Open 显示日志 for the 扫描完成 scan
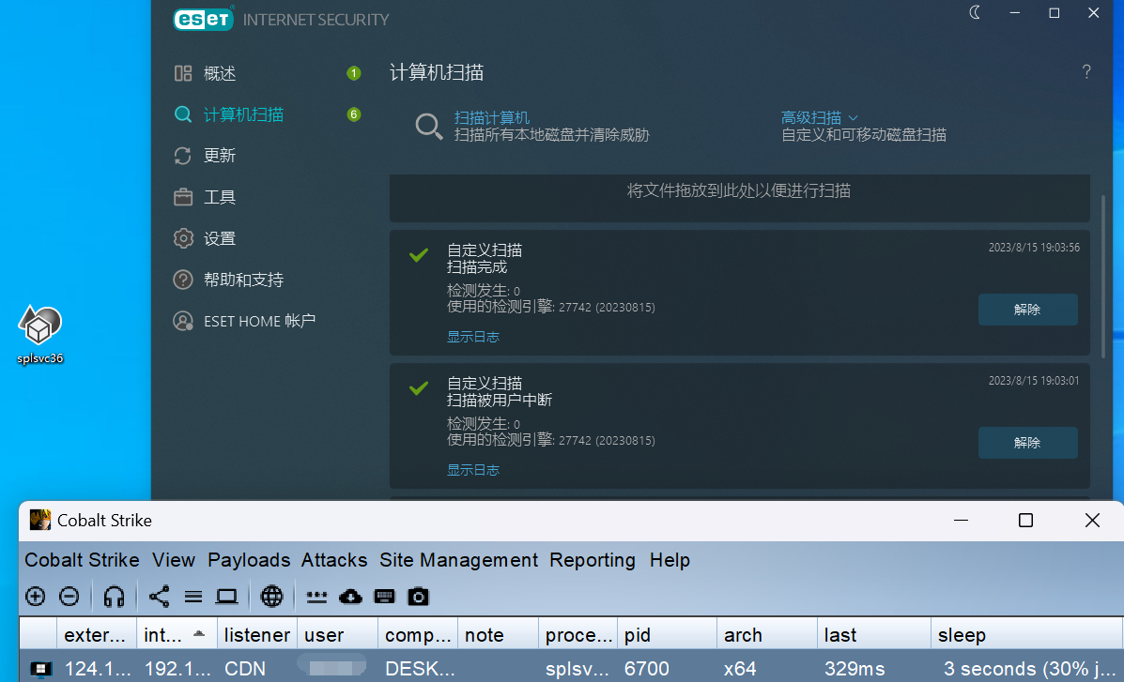The width and height of the screenshot is (1124, 682). point(473,337)
